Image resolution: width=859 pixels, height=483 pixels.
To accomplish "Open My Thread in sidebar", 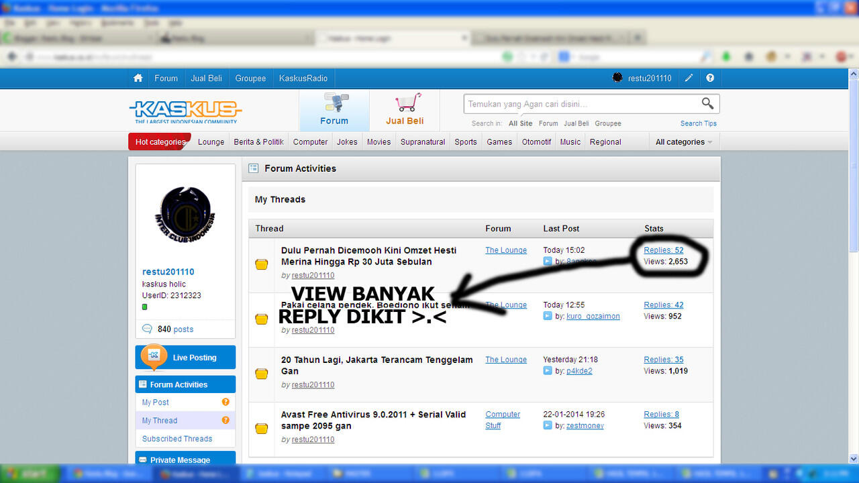I will (159, 421).
